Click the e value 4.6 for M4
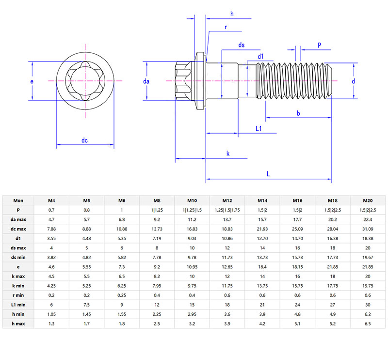The width and height of the screenshot is (388, 339). pyautogui.click(x=52, y=267)
